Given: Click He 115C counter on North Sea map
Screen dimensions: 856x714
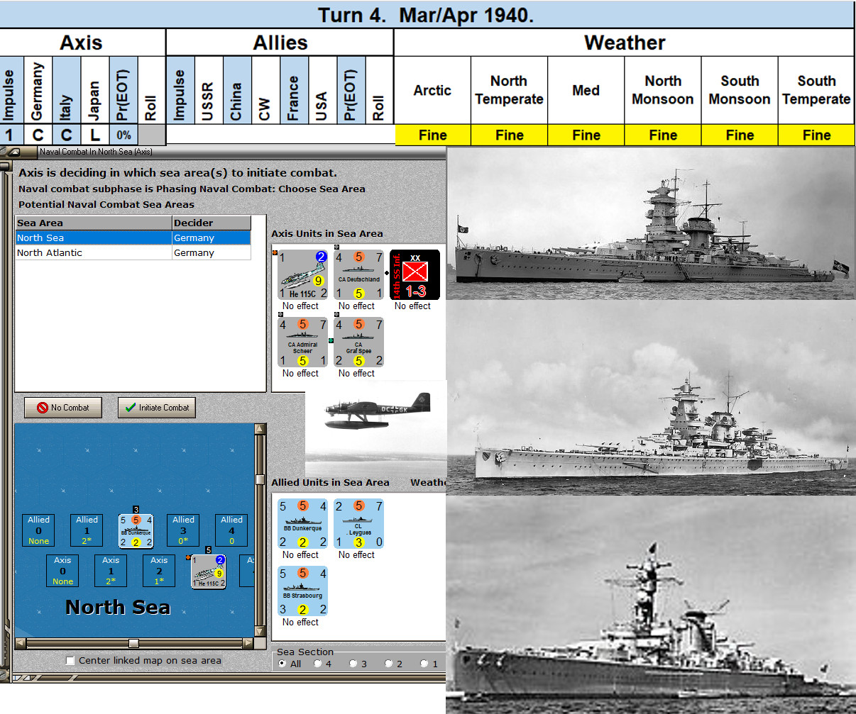Looking at the screenshot, I should [x=209, y=571].
